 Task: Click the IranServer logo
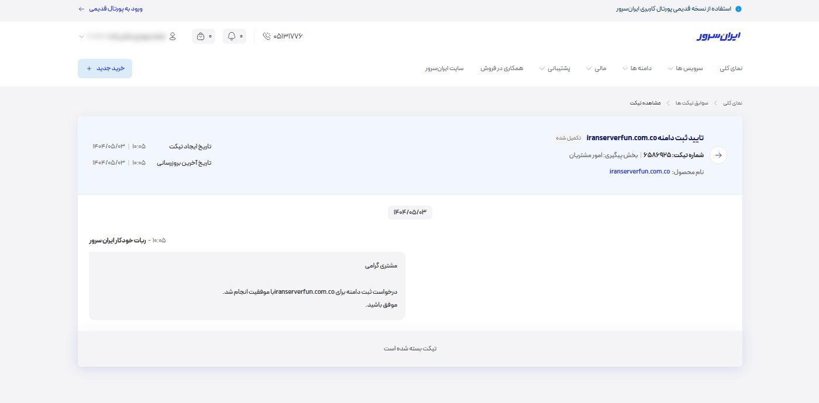coord(719,36)
